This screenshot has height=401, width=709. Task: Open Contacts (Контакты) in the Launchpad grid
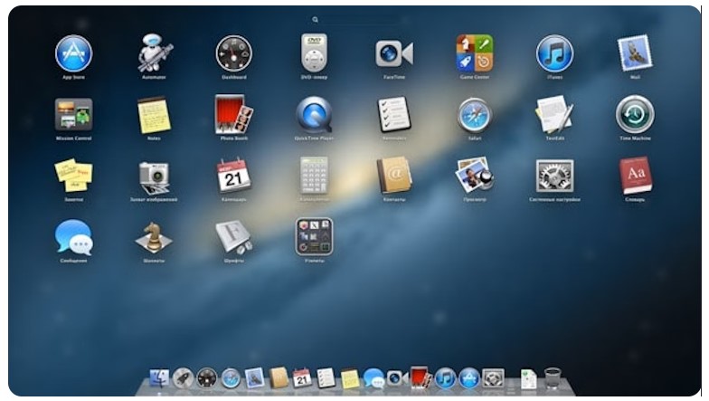[394, 176]
